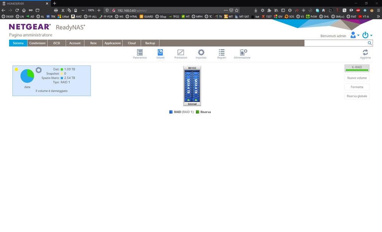
Task: Toggle the X-RAID mode button
Action: pos(356,68)
